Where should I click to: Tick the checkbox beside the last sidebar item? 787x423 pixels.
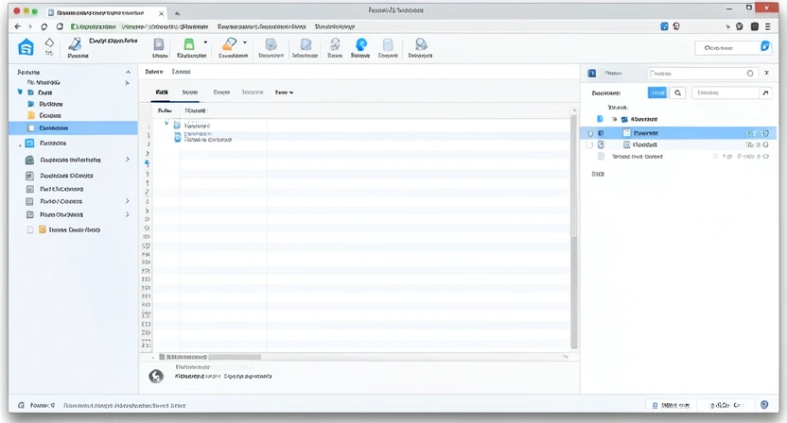[x=30, y=229]
